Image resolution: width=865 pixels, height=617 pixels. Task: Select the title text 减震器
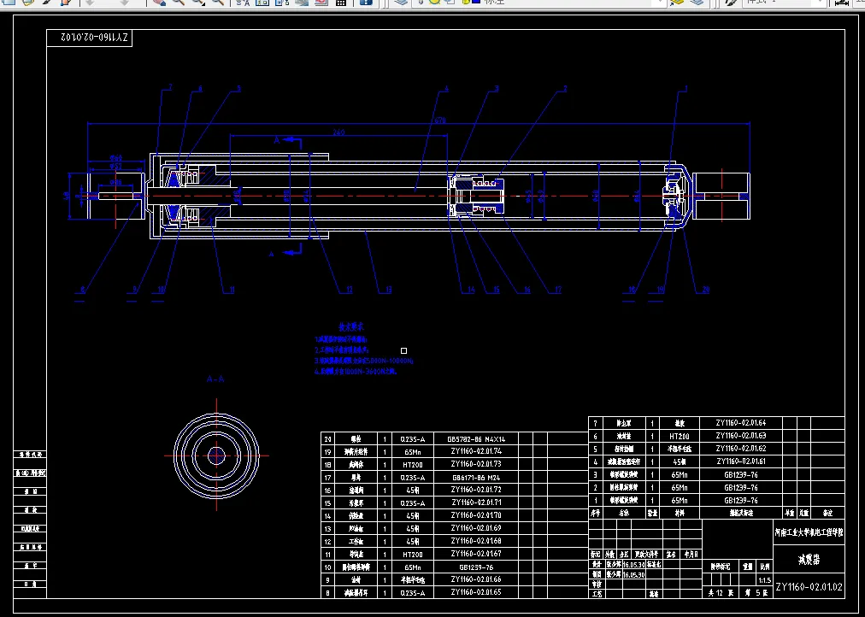(809, 561)
